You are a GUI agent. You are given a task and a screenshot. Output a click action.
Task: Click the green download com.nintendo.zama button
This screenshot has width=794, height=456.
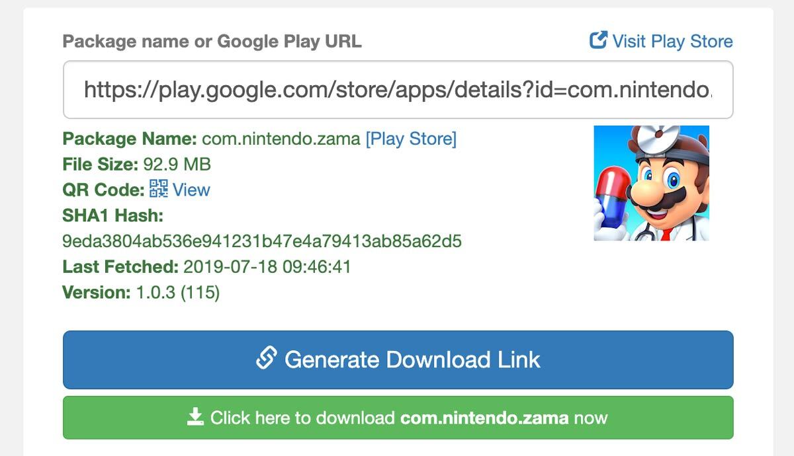pos(398,418)
